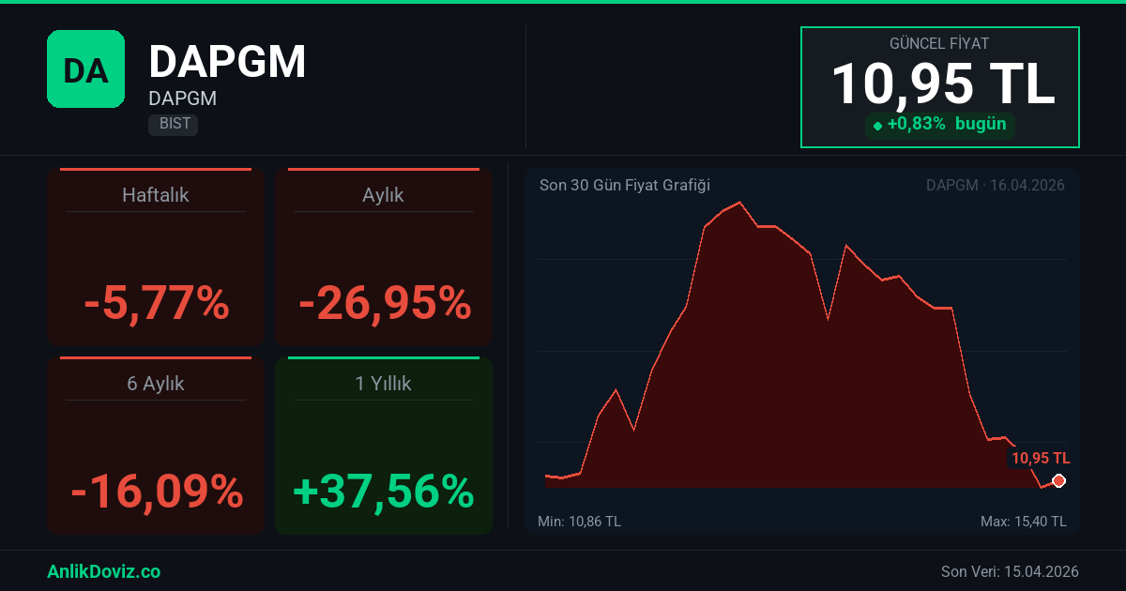Click the +37,56% yearly change value
Screen dimensions: 1126x591
coord(384,492)
